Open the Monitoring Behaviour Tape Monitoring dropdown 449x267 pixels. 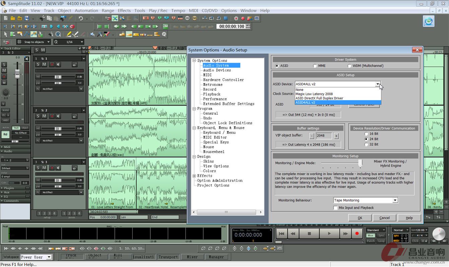coord(395,200)
